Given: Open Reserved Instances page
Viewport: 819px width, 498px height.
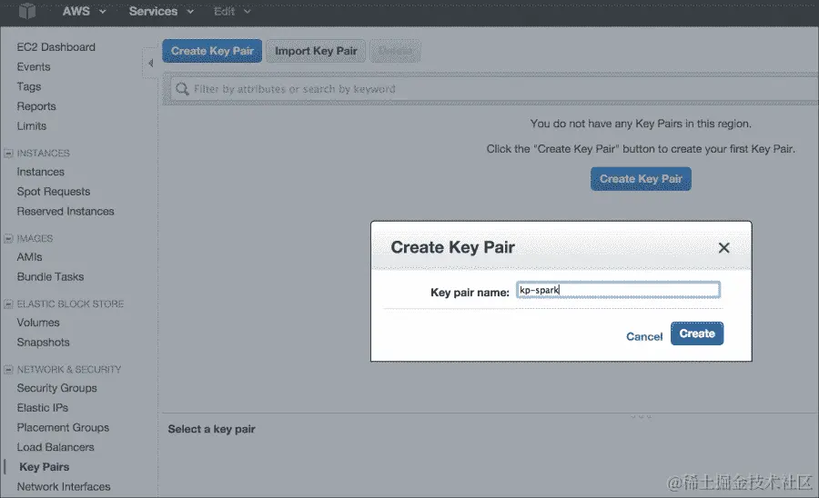Looking at the screenshot, I should click(x=66, y=211).
